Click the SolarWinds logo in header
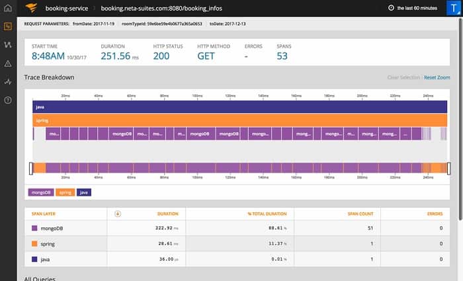Screen dimensions: 463x281 pyautogui.click(x=31, y=8)
